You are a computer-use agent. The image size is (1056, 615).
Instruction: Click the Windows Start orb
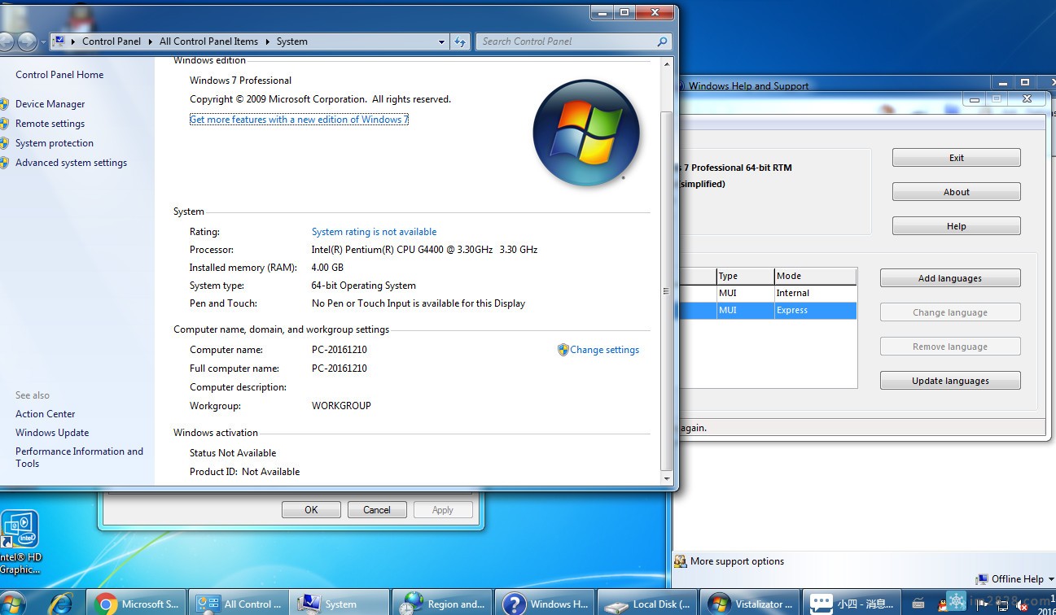click(12, 604)
